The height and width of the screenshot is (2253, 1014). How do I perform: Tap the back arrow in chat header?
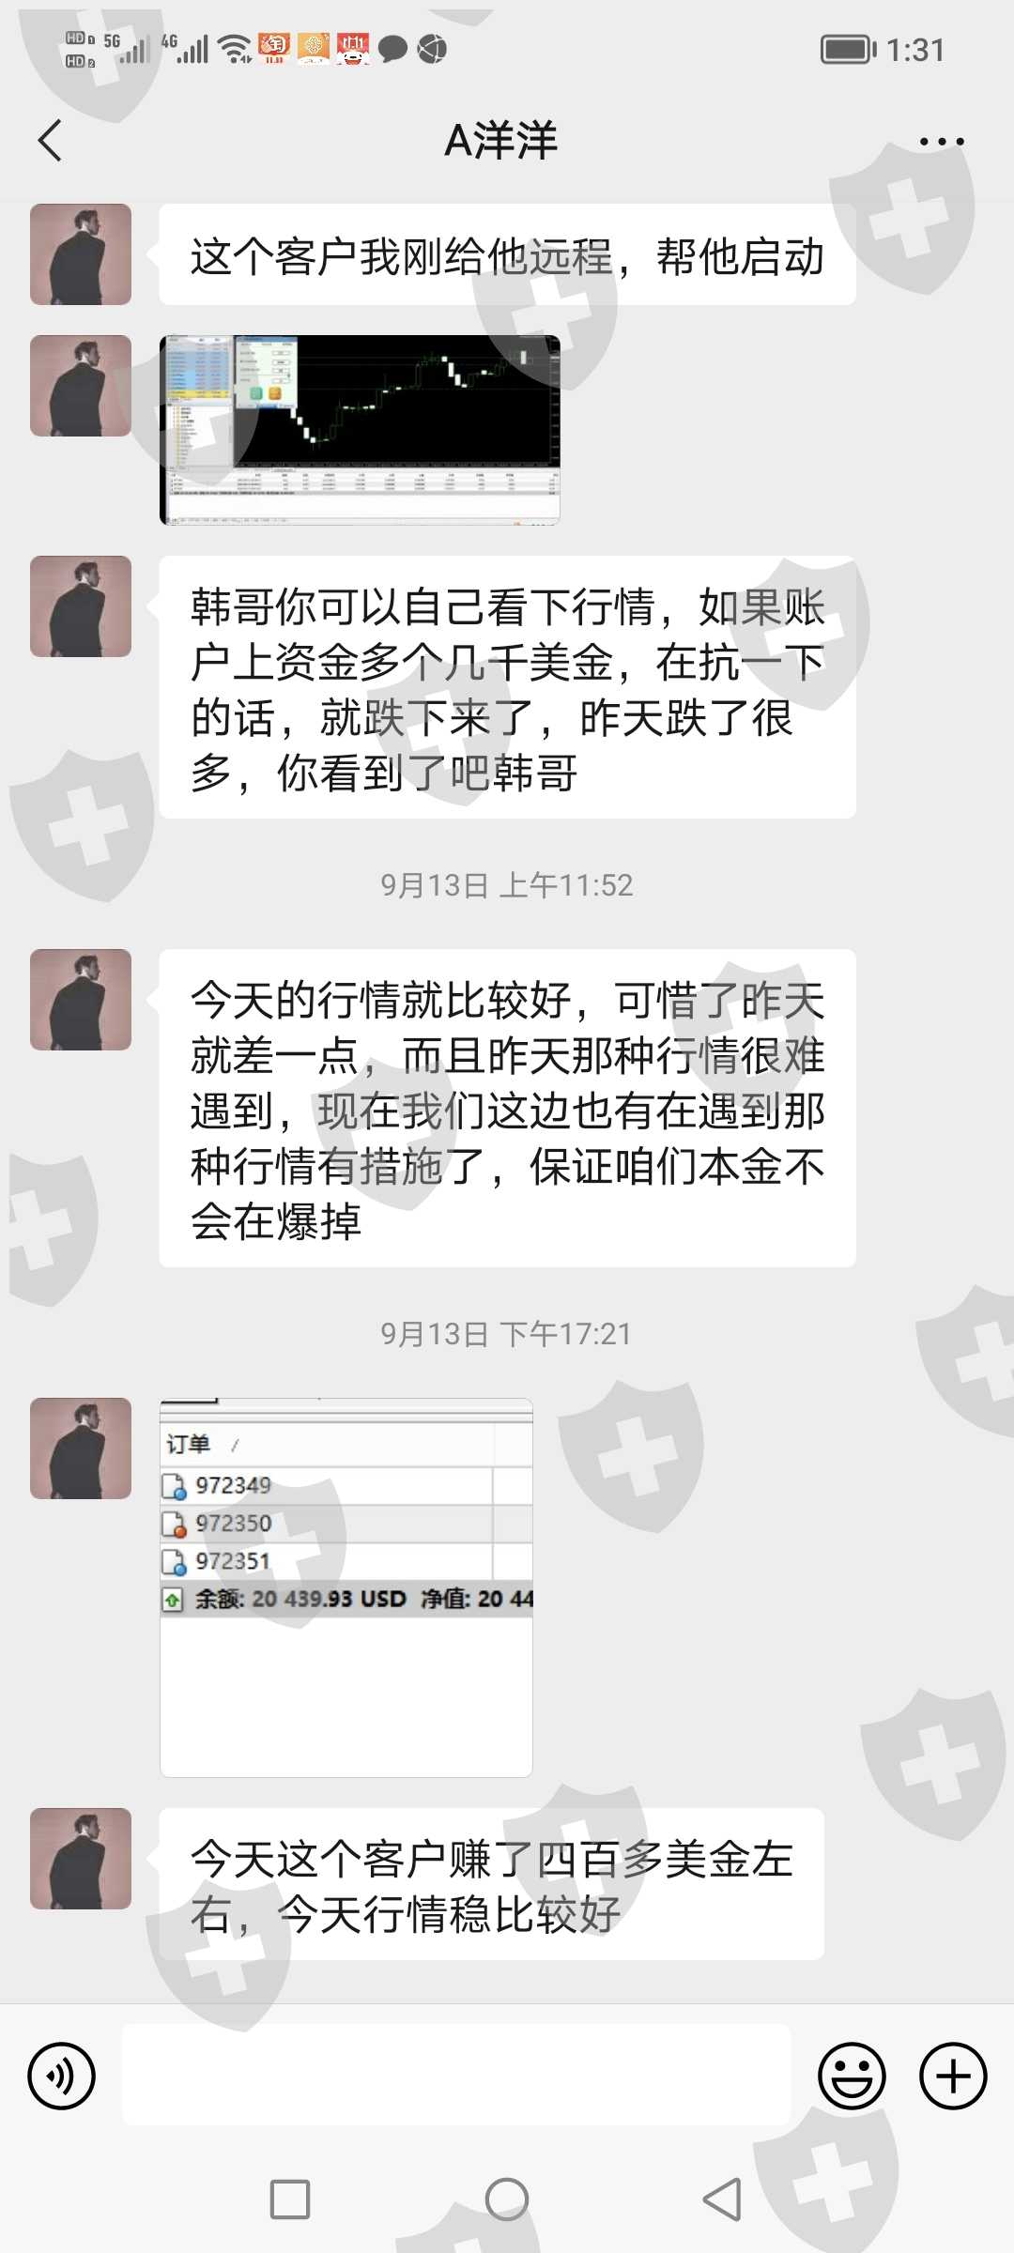tap(51, 141)
